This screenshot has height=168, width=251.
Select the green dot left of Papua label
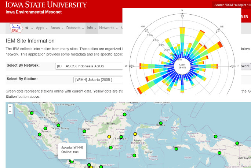click(x=216, y=137)
